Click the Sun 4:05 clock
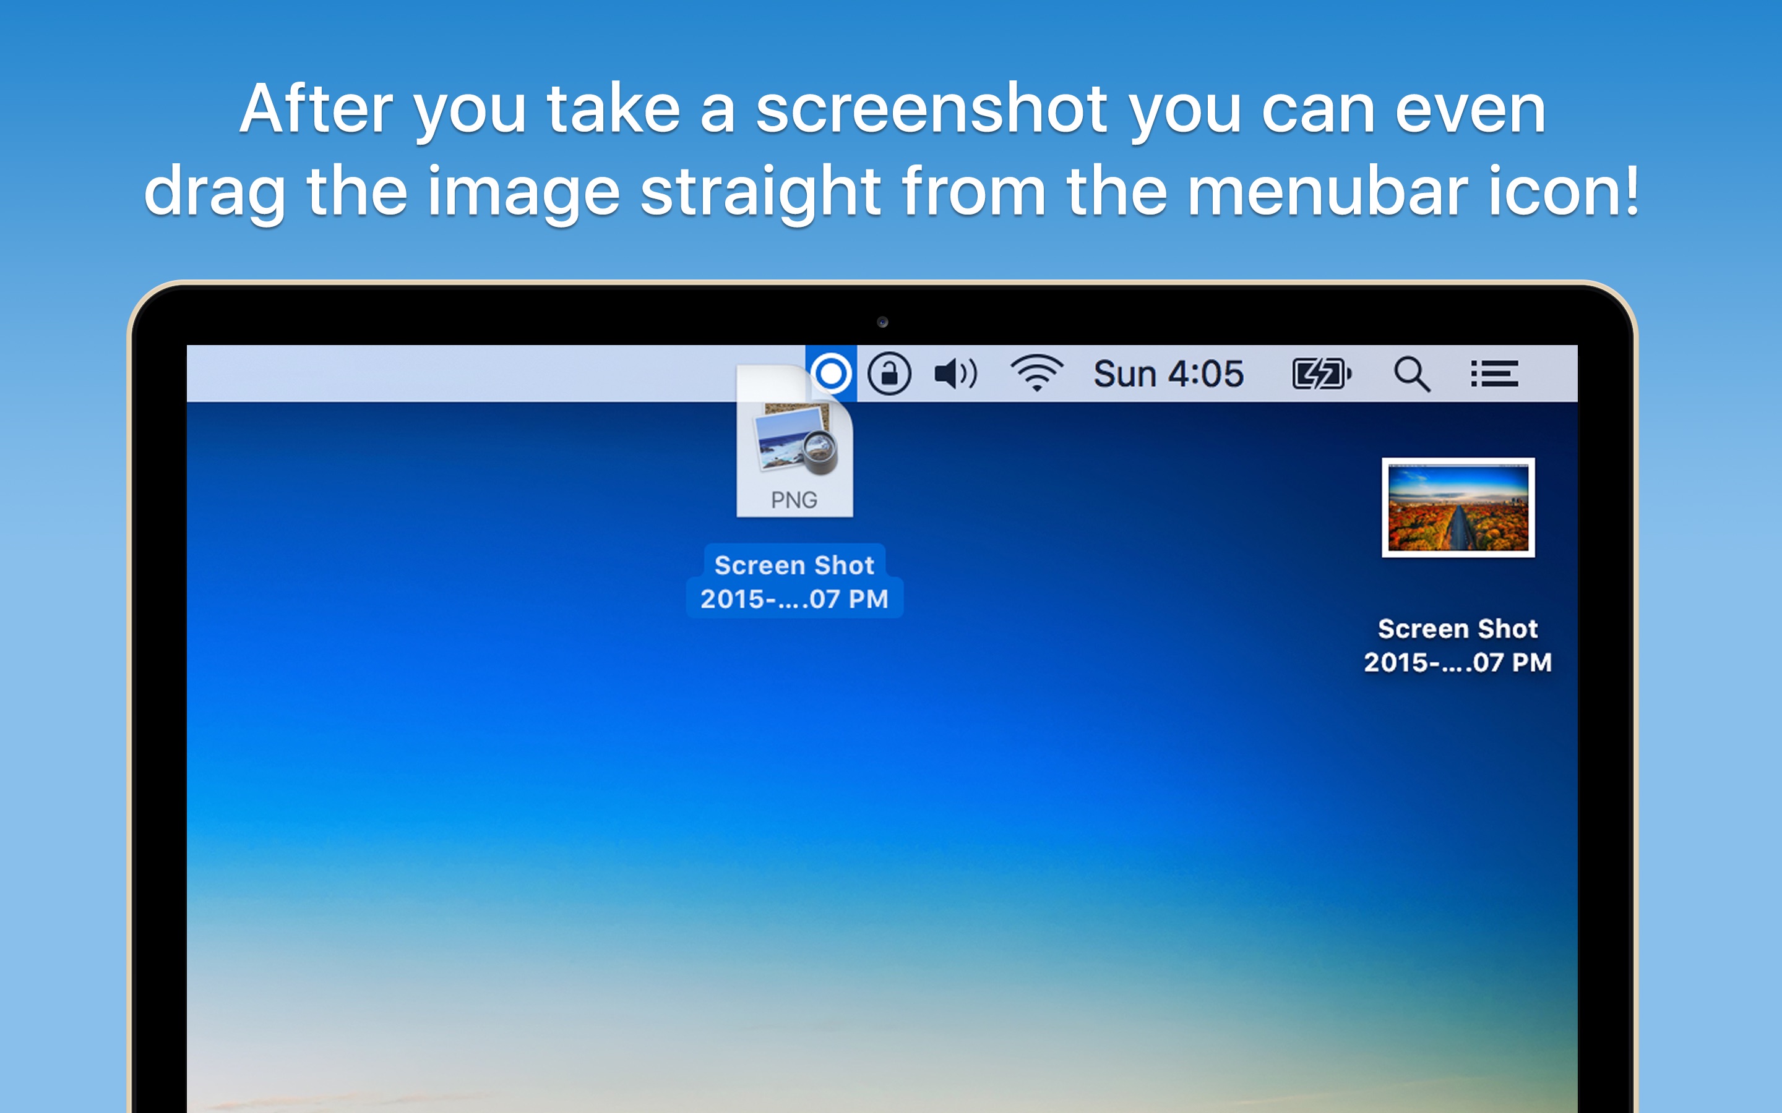 [x=1168, y=374]
